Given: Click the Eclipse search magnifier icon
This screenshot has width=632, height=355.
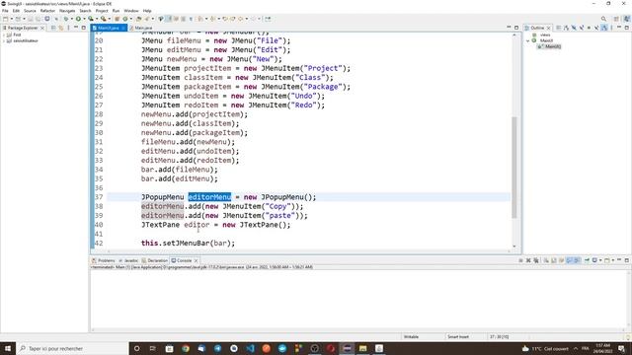Looking at the screenshot, I should coord(603,19).
